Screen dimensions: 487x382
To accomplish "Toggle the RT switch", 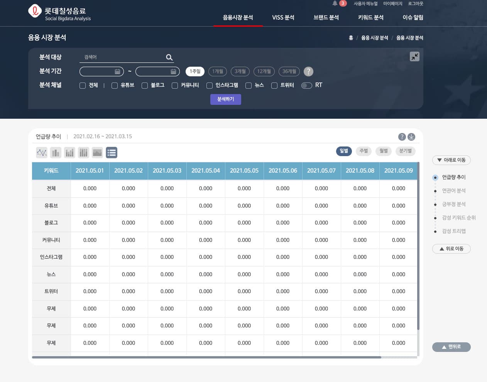I will (307, 86).
